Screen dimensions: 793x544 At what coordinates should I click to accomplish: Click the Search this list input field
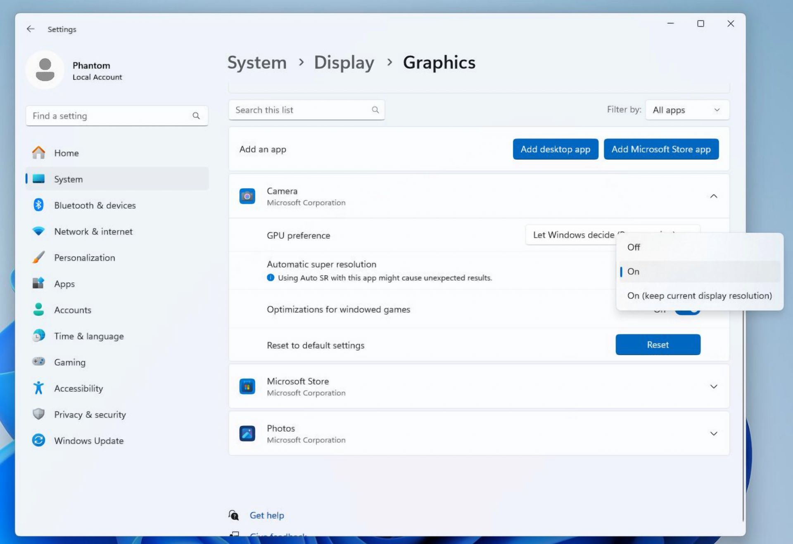tap(306, 109)
